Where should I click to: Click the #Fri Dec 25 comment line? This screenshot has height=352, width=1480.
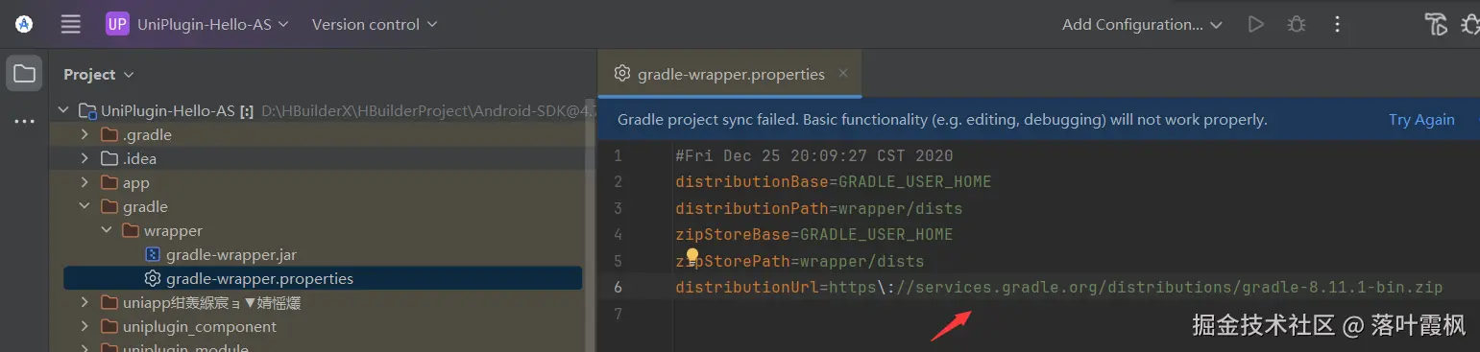[813, 155]
